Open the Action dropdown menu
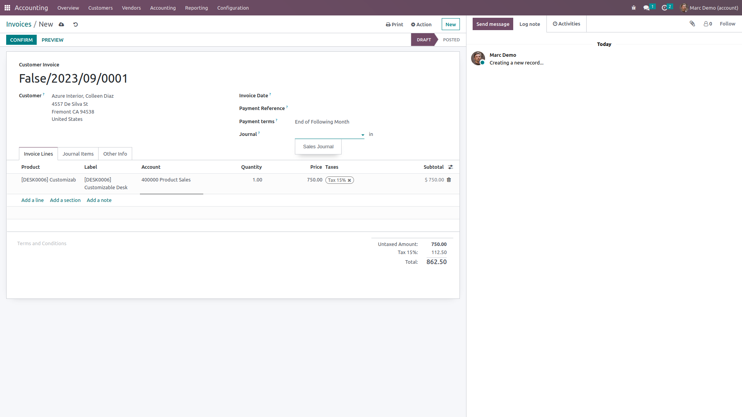The image size is (742, 417). coord(421,24)
